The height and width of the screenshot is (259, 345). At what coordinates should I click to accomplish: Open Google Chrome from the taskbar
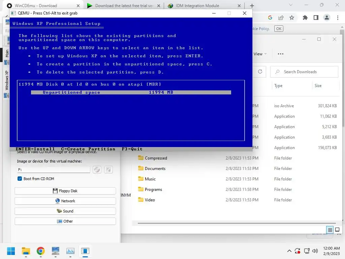point(40,251)
